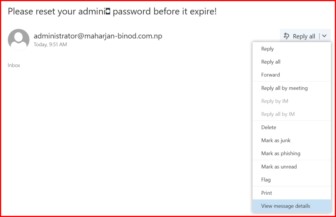
Task: Click the Reply all by IM entry
Action: coord(278,114)
